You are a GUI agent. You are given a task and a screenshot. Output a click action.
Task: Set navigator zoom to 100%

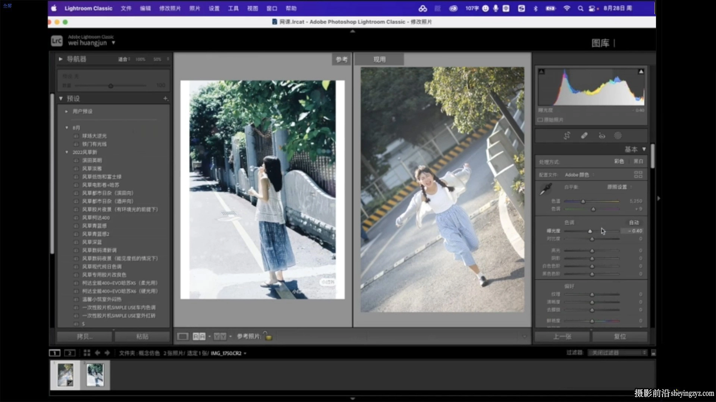point(140,59)
